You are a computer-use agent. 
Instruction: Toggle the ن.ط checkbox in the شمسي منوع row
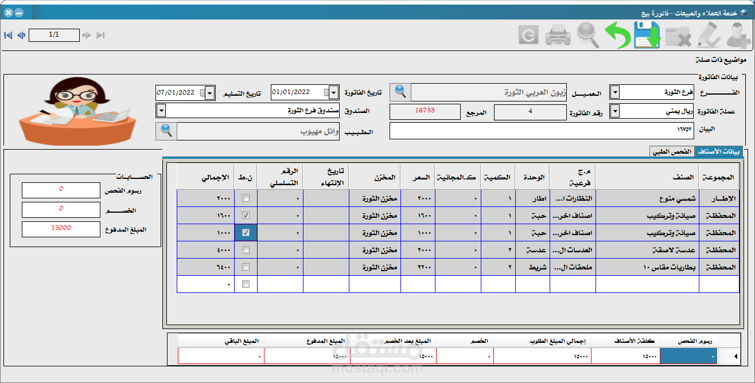coord(246,198)
